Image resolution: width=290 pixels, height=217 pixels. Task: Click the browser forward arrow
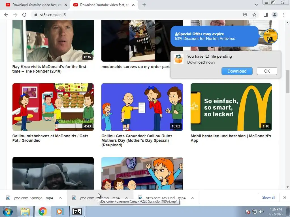pyautogui.click(x=15, y=15)
